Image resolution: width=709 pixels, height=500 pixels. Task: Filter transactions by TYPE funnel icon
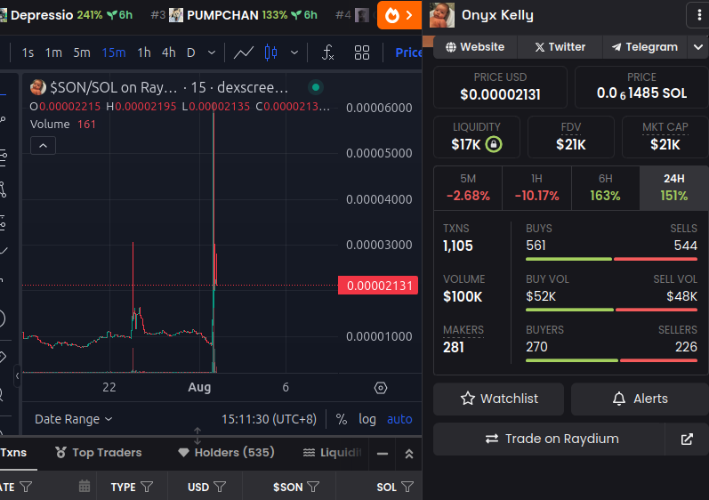[x=147, y=487]
